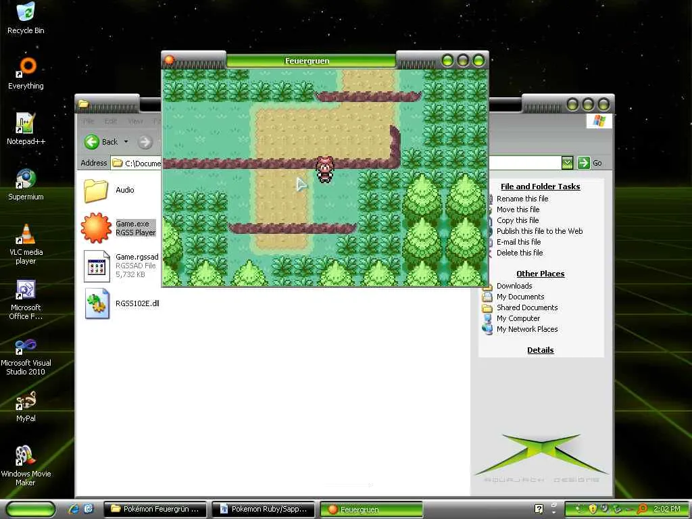Launch the MyPal desktop shortcut
Screen dimensions: 692x519
[x=26, y=406]
